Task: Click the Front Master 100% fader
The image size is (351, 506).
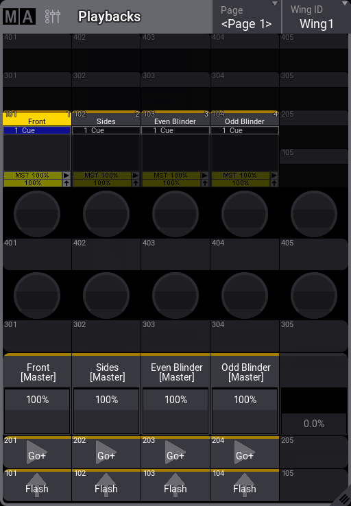Action: pyautogui.click(x=37, y=411)
